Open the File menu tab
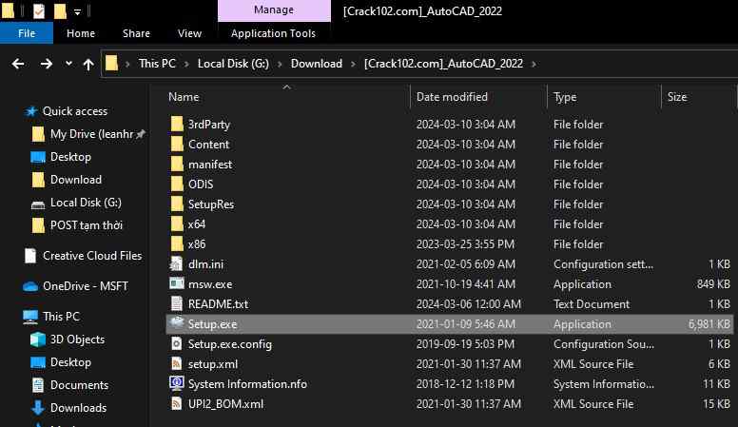The height and width of the screenshot is (427, 738). pyautogui.click(x=27, y=33)
